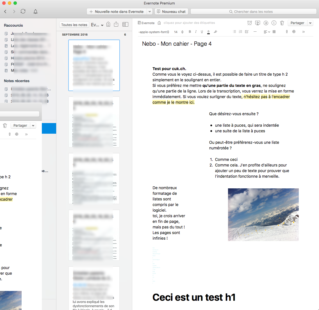Open the note card mentioning 'dysfonctionnements de son'

click(94, 288)
